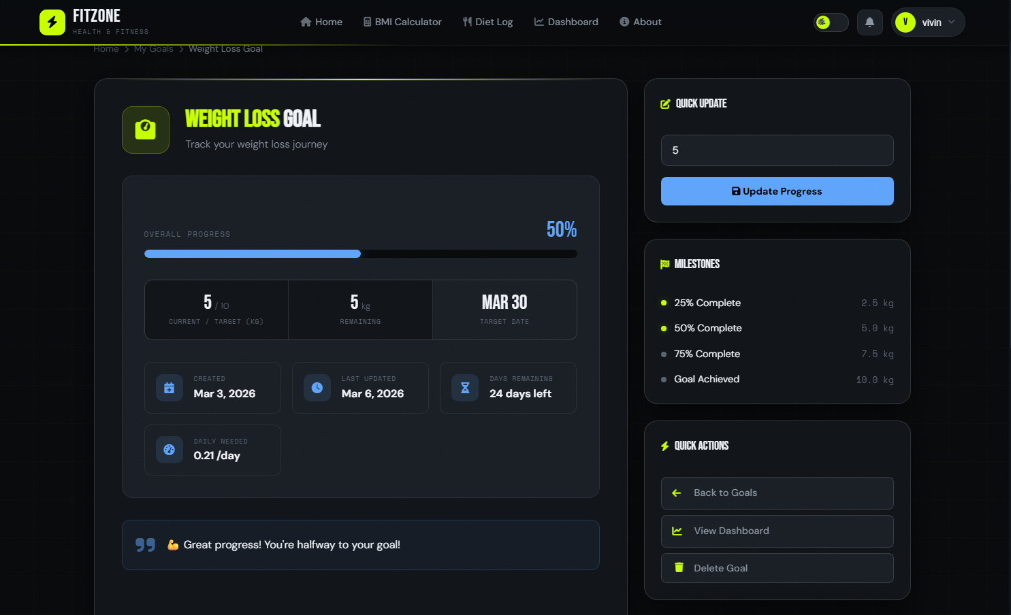Click the Back to Goals button
Viewport: 1011px width, 615px height.
click(777, 493)
